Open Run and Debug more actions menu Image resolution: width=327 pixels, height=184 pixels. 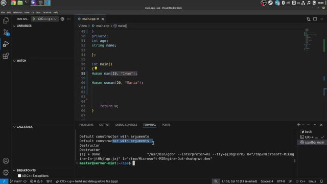coord(69,19)
